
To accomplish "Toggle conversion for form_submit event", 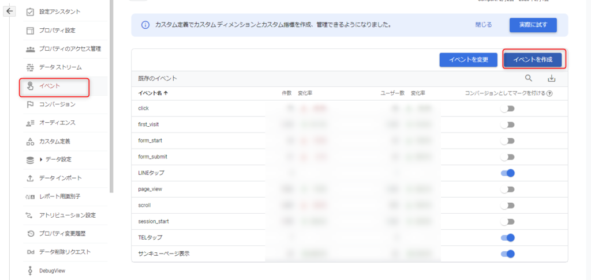I will coord(507,157).
